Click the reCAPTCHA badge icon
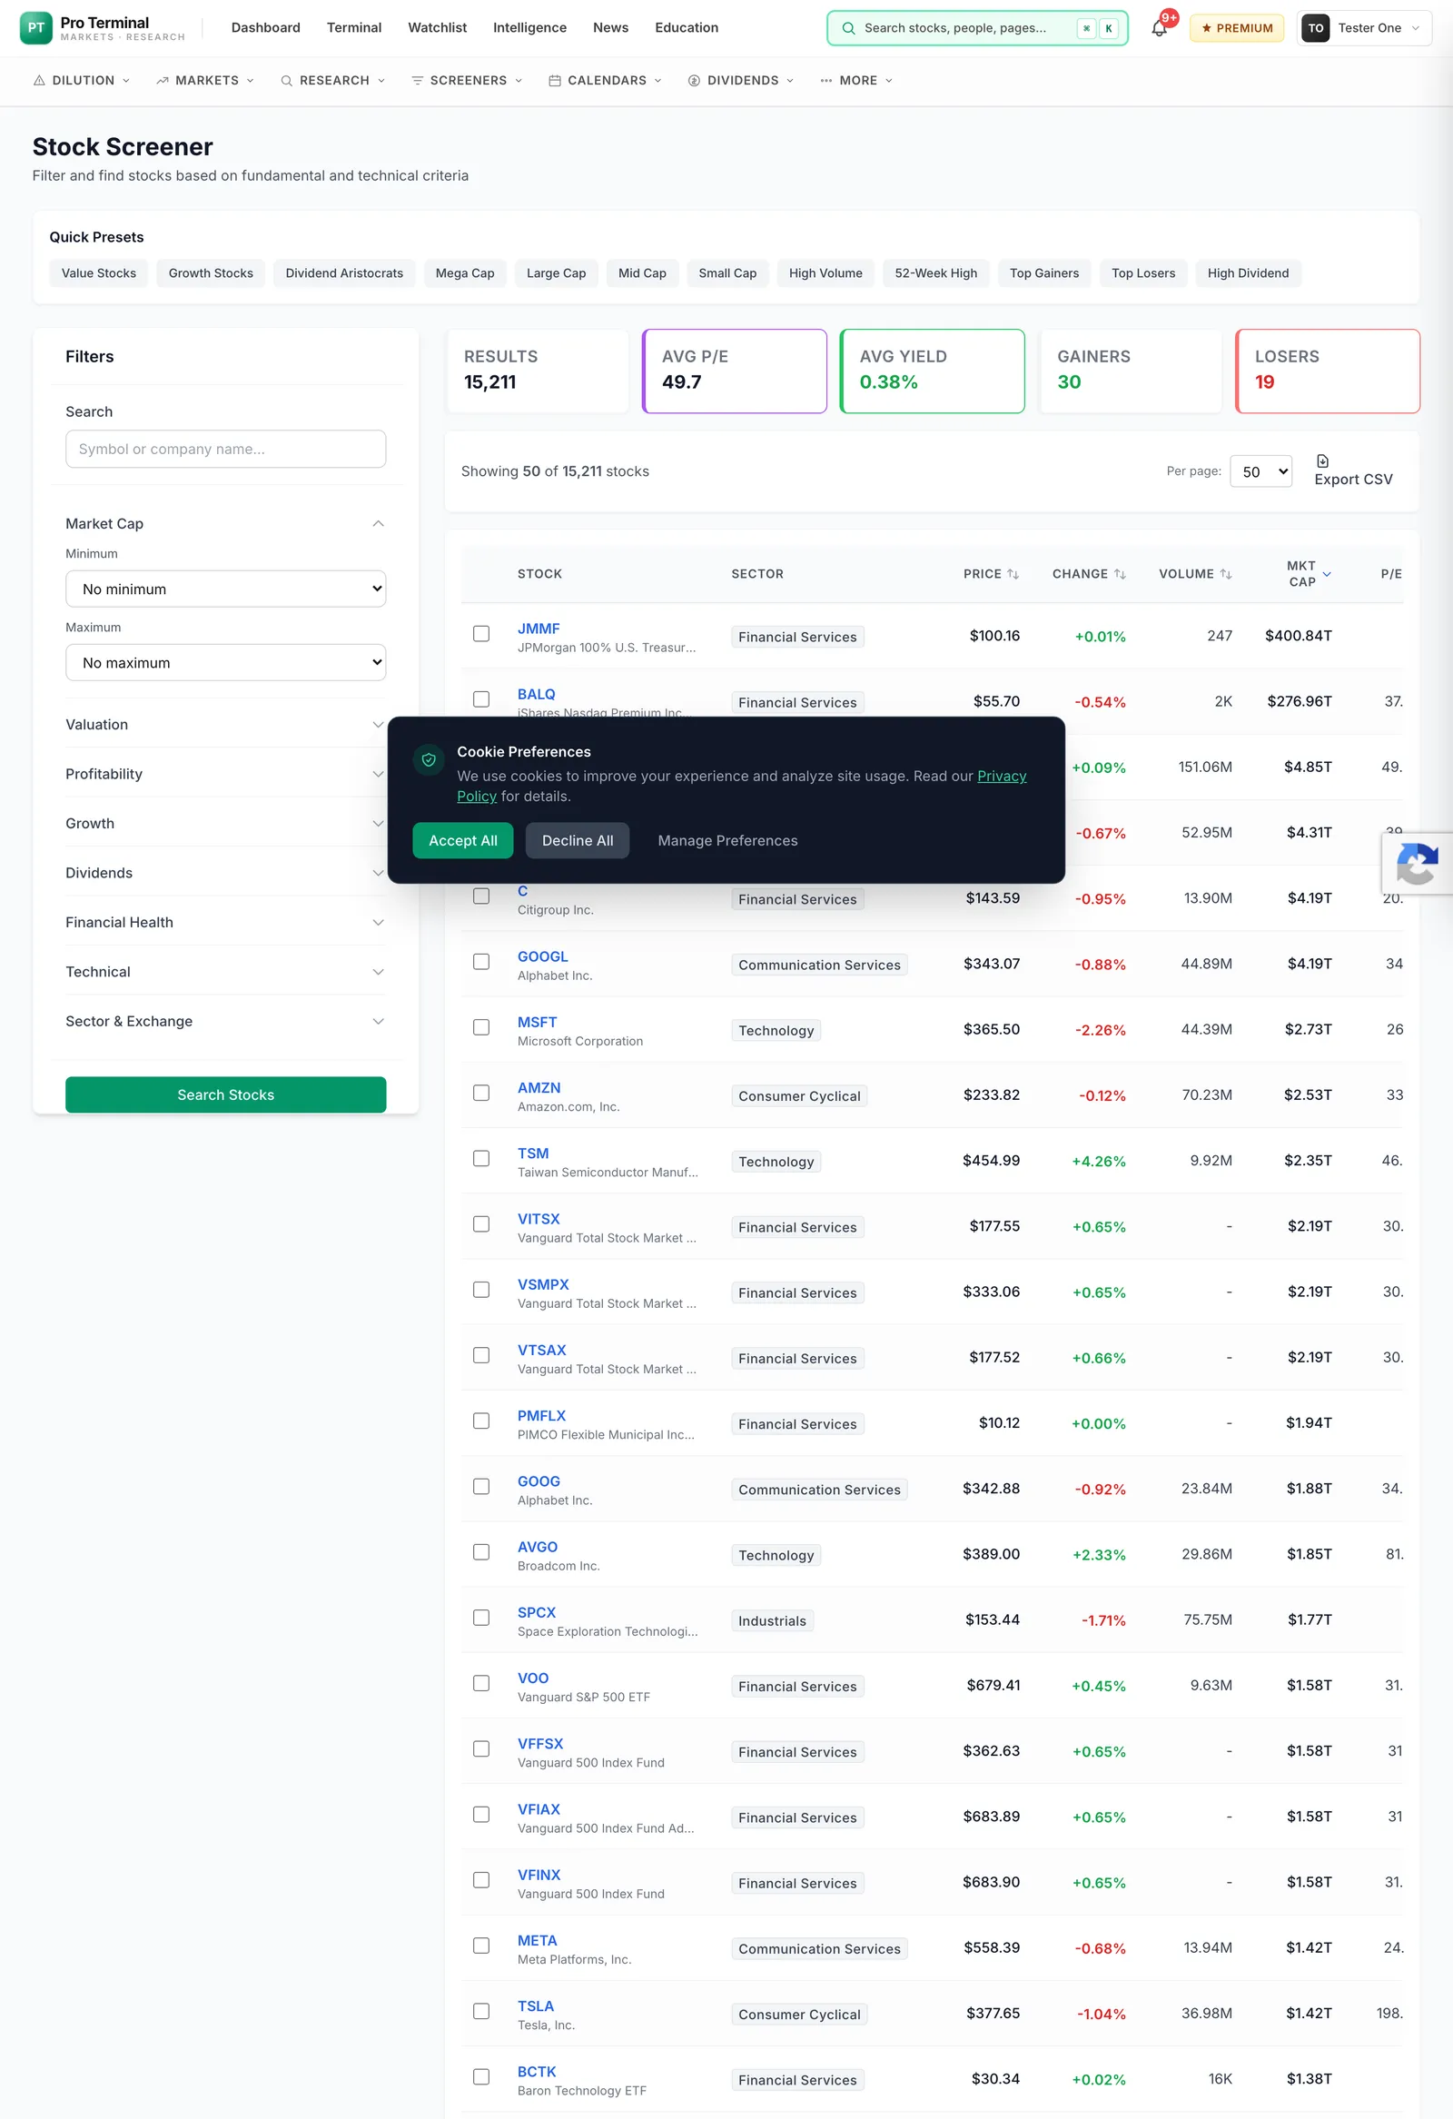The height and width of the screenshot is (2119, 1453). (1418, 864)
